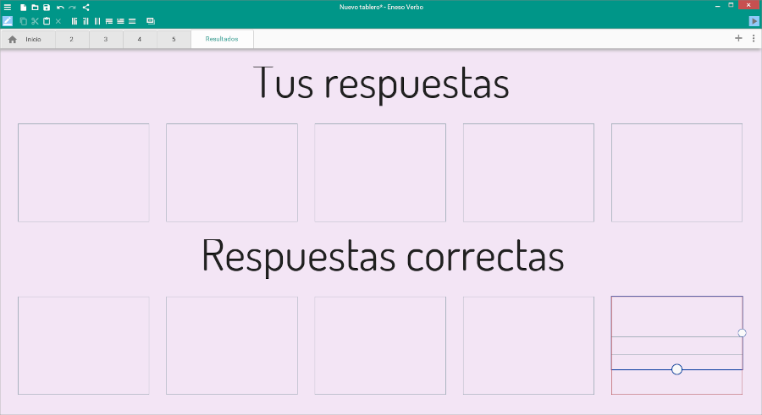
Task: Apply vertical-bars alignment icon with top line
Action: [x=86, y=21]
